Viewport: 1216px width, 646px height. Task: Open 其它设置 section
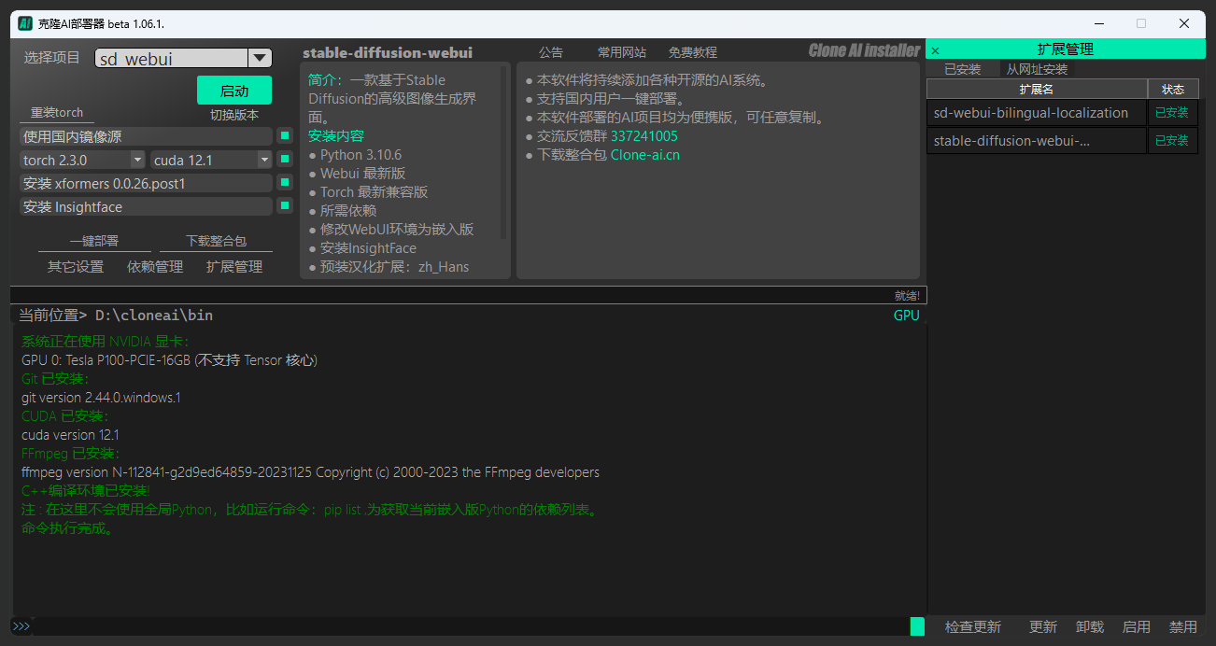[x=76, y=267]
